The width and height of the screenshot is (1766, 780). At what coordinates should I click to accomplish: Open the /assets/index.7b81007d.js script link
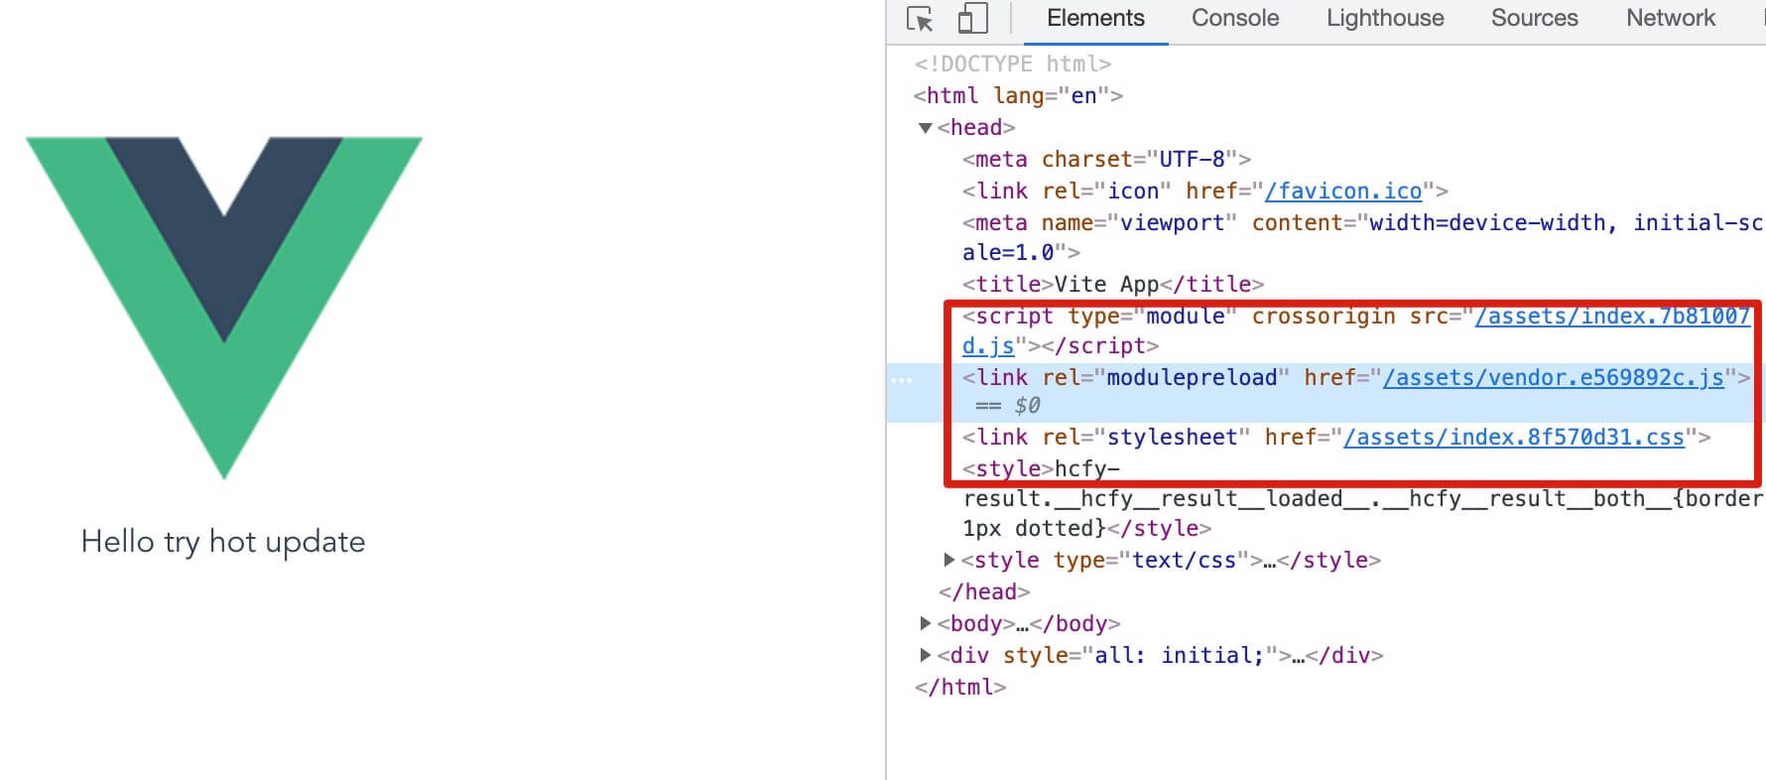tap(1612, 317)
